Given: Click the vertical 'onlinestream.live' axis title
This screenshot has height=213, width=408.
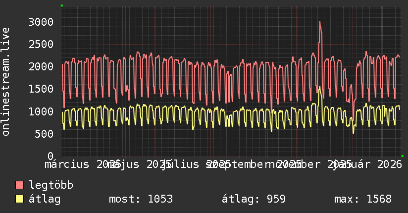Looking at the screenshot, I should tap(5, 82).
